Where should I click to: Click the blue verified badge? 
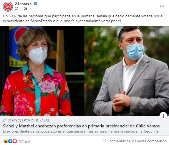pos(36,4)
